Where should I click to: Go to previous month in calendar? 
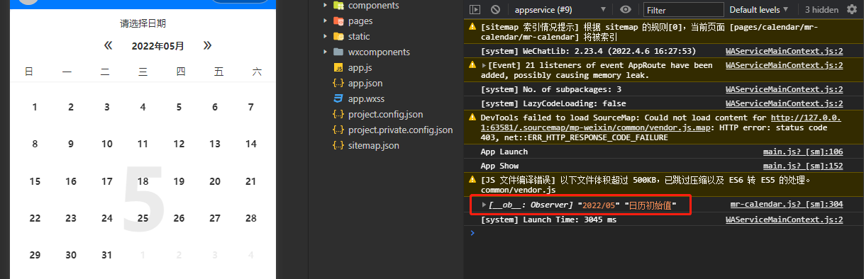click(x=109, y=46)
